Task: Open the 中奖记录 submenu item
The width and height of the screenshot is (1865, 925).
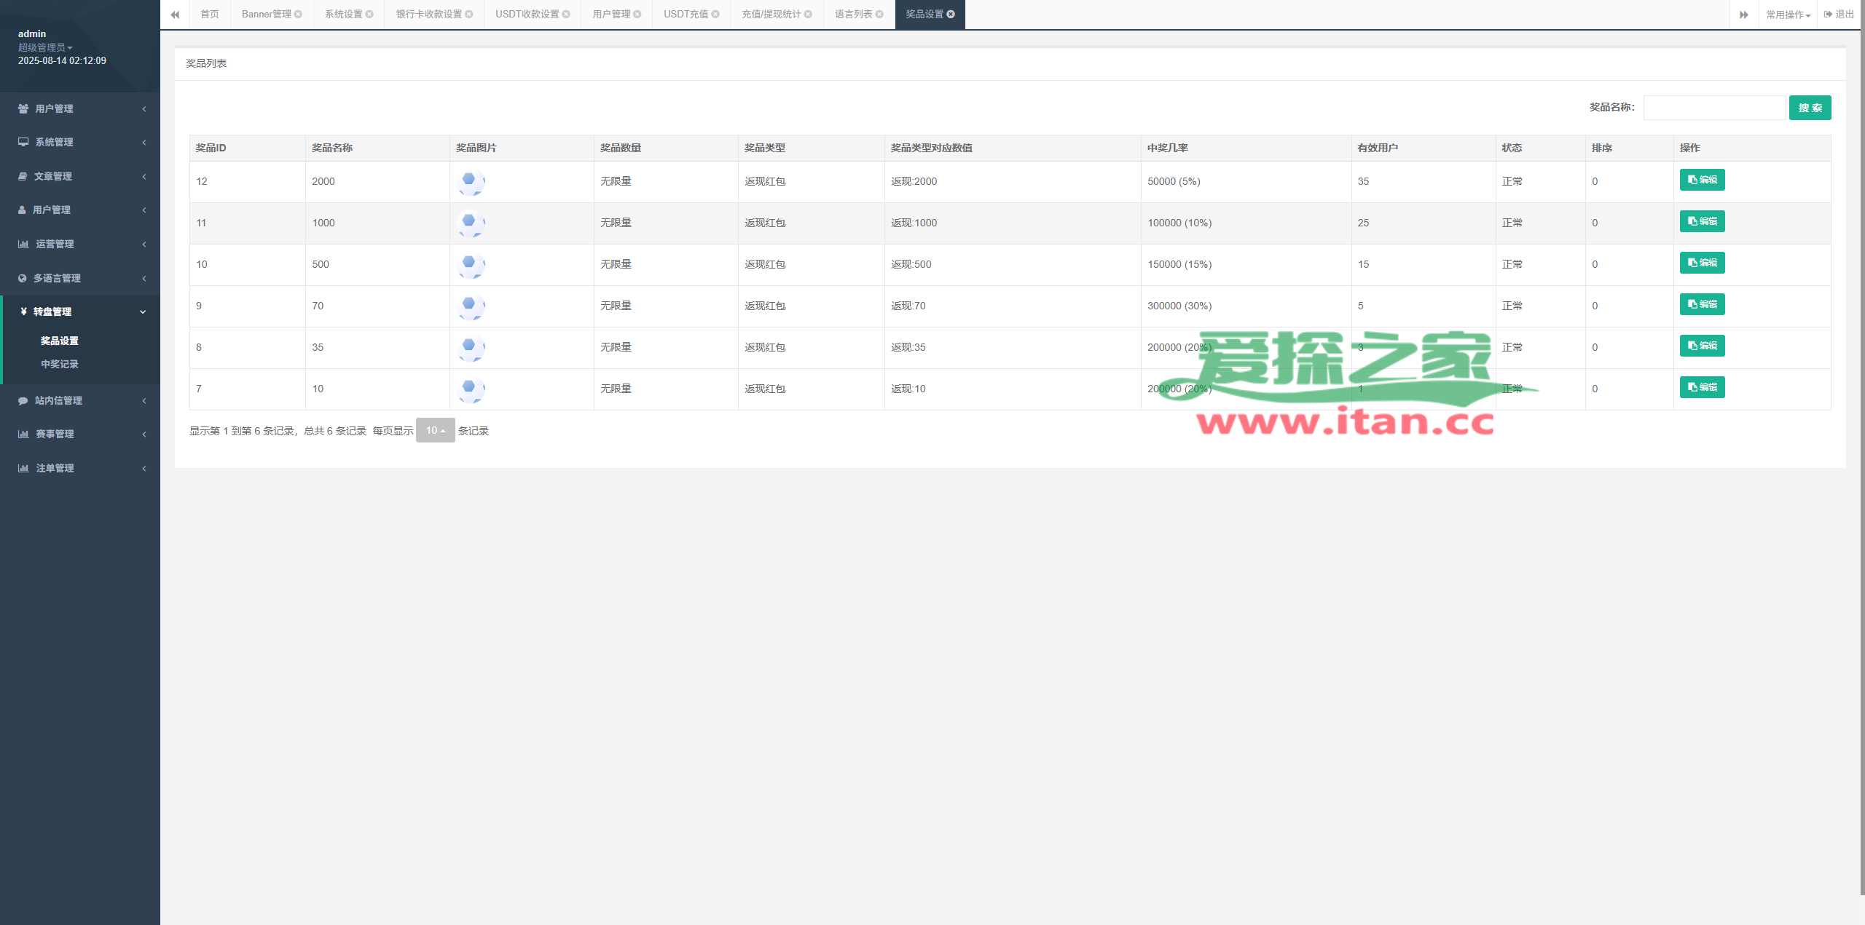Action: (x=60, y=364)
